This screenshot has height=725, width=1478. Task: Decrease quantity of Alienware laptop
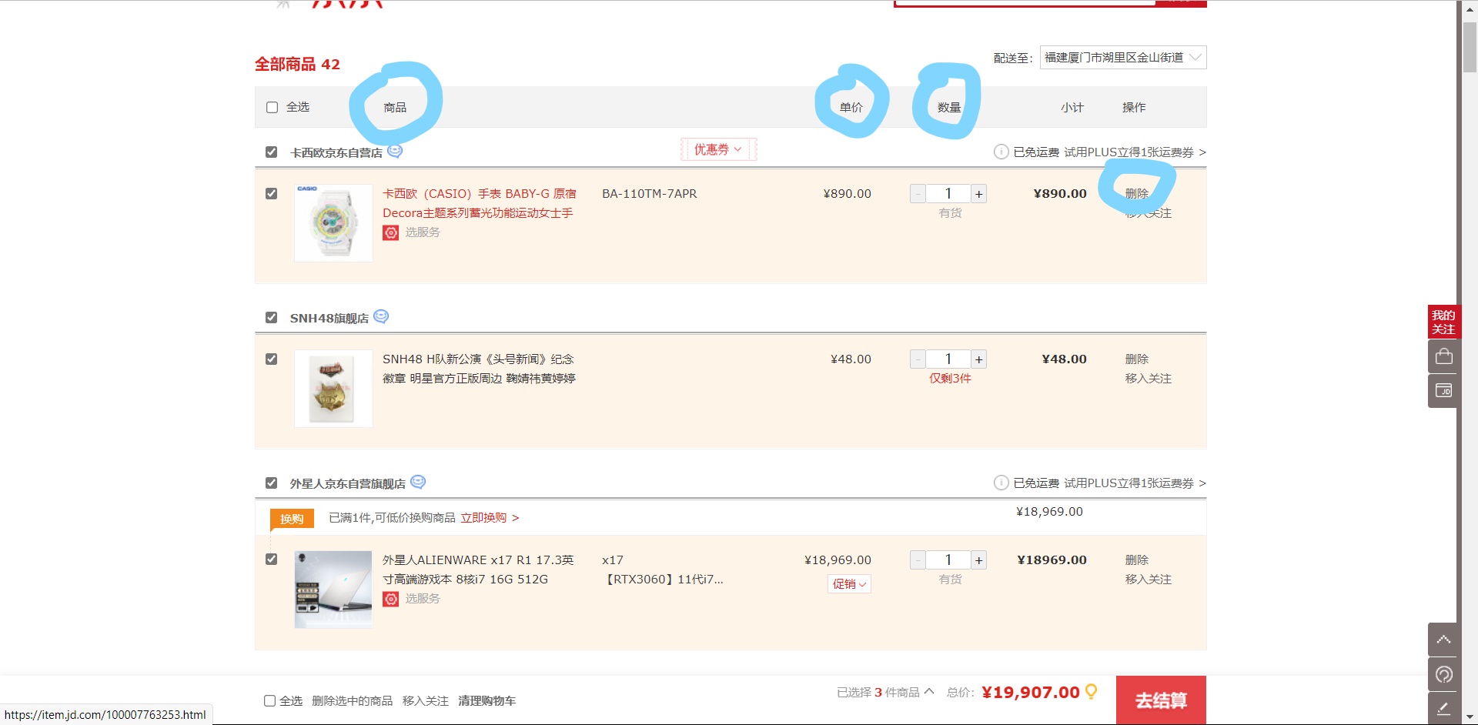click(x=918, y=560)
